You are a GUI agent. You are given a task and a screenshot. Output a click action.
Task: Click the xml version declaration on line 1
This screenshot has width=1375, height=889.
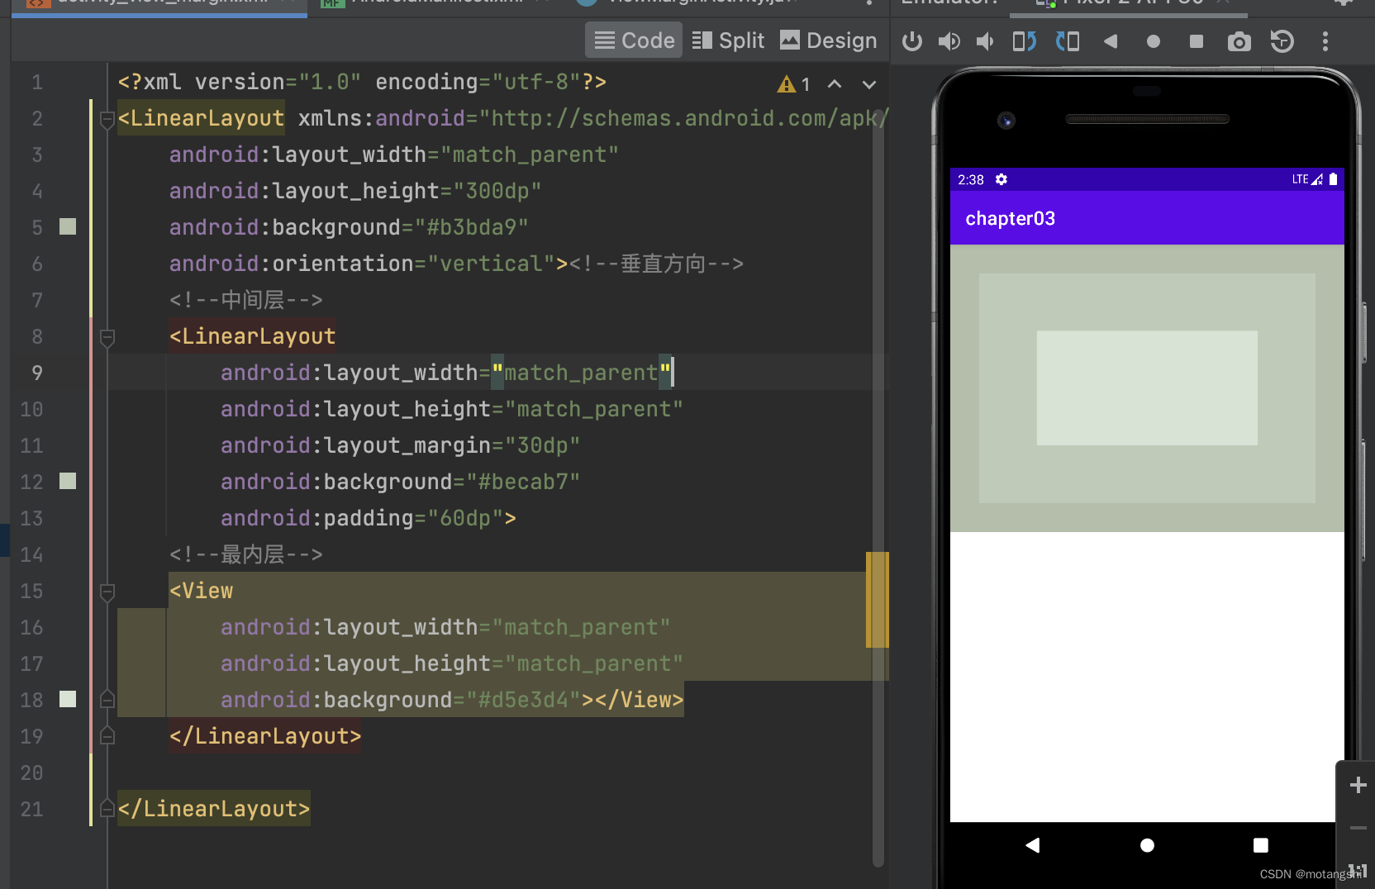pos(362,82)
